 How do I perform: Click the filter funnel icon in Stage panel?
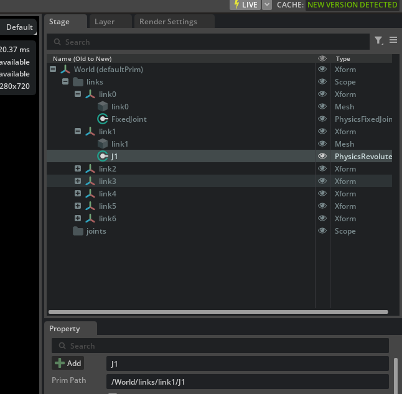tap(378, 40)
